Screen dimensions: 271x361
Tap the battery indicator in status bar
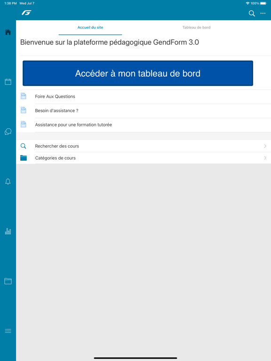coord(263,3)
